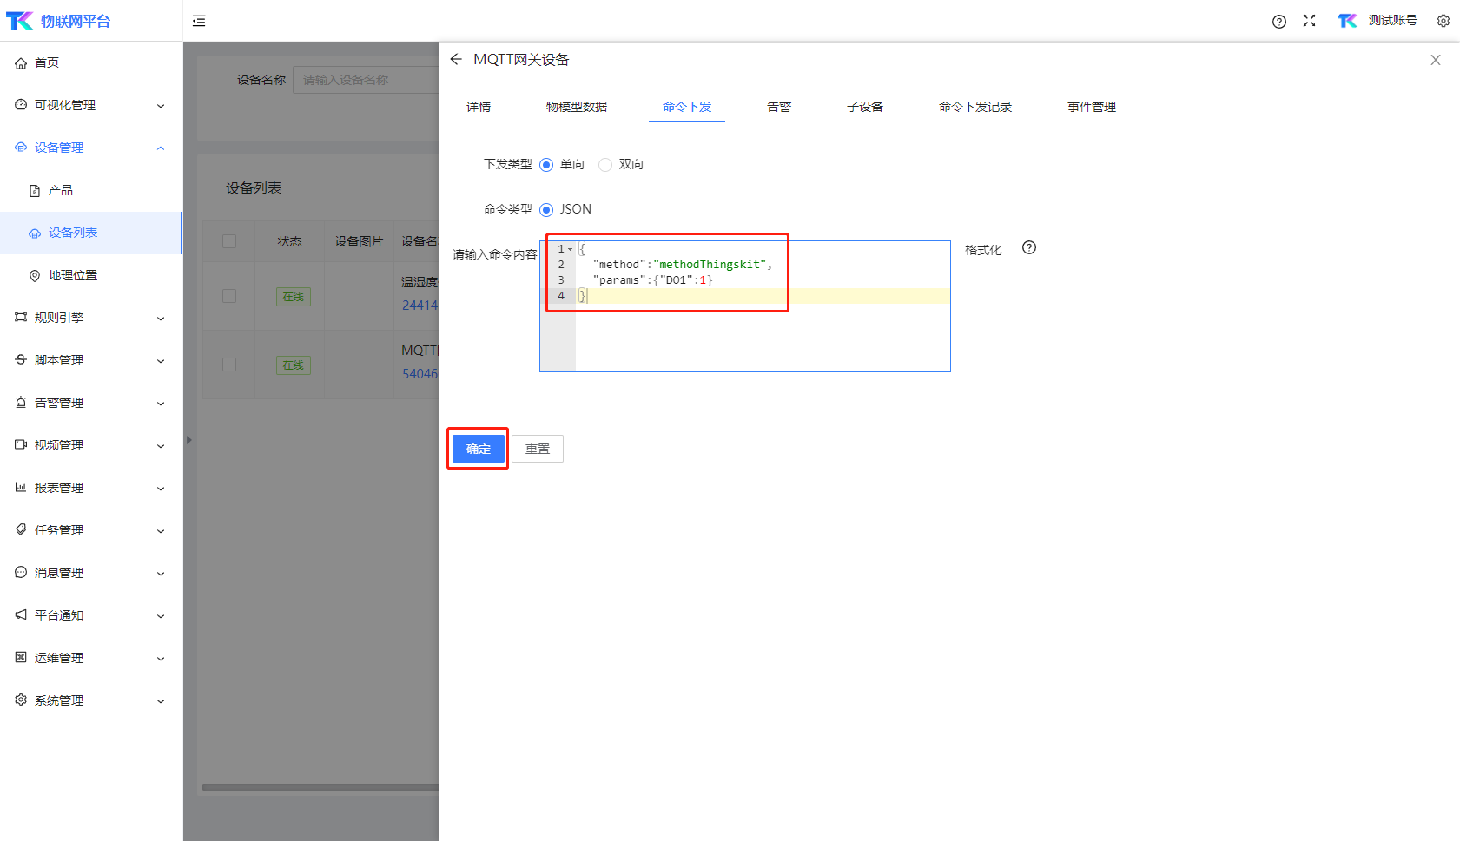Click the 重置 button
The width and height of the screenshot is (1460, 841).
tap(538, 449)
